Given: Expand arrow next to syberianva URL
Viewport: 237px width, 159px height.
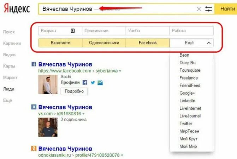Looking at the screenshot, I should 120,71.
